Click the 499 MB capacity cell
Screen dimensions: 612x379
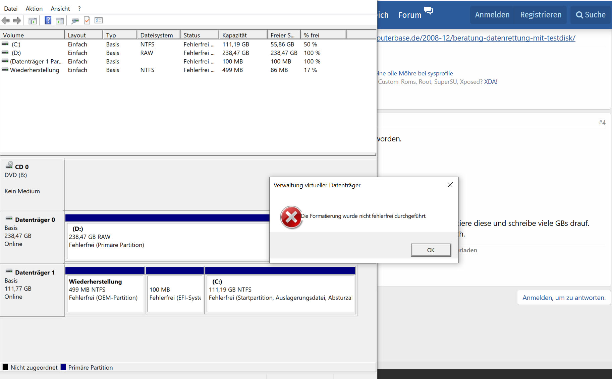pyautogui.click(x=232, y=70)
